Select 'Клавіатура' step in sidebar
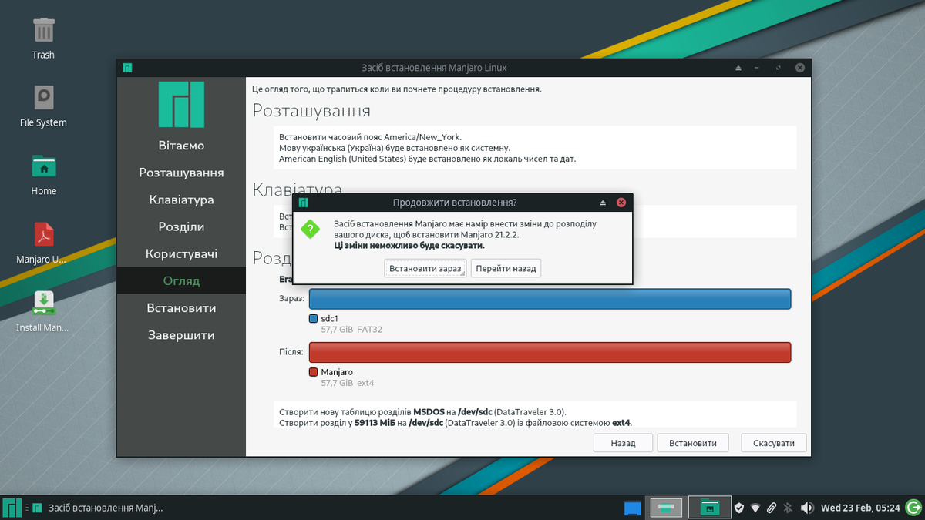This screenshot has height=520, width=925. [181, 200]
